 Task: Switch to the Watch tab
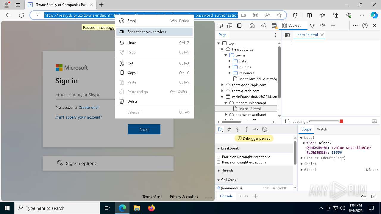(x=322, y=129)
